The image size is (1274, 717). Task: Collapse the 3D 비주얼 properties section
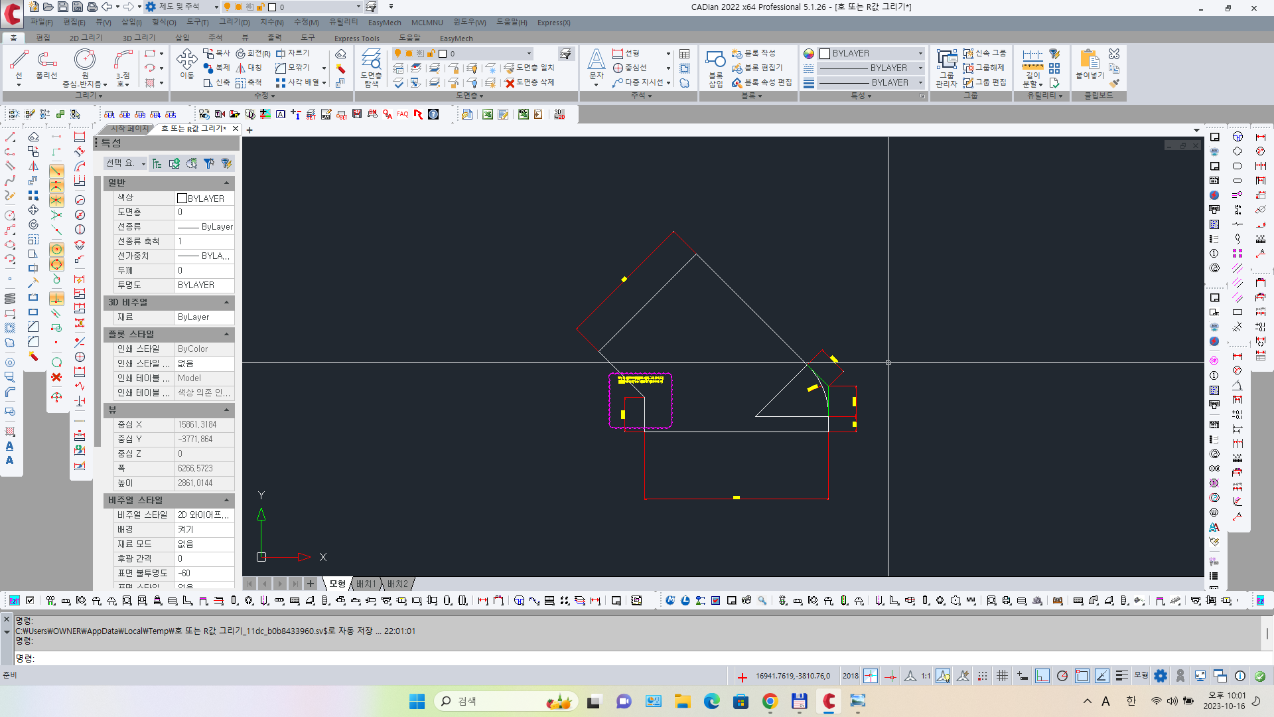tap(226, 302)
